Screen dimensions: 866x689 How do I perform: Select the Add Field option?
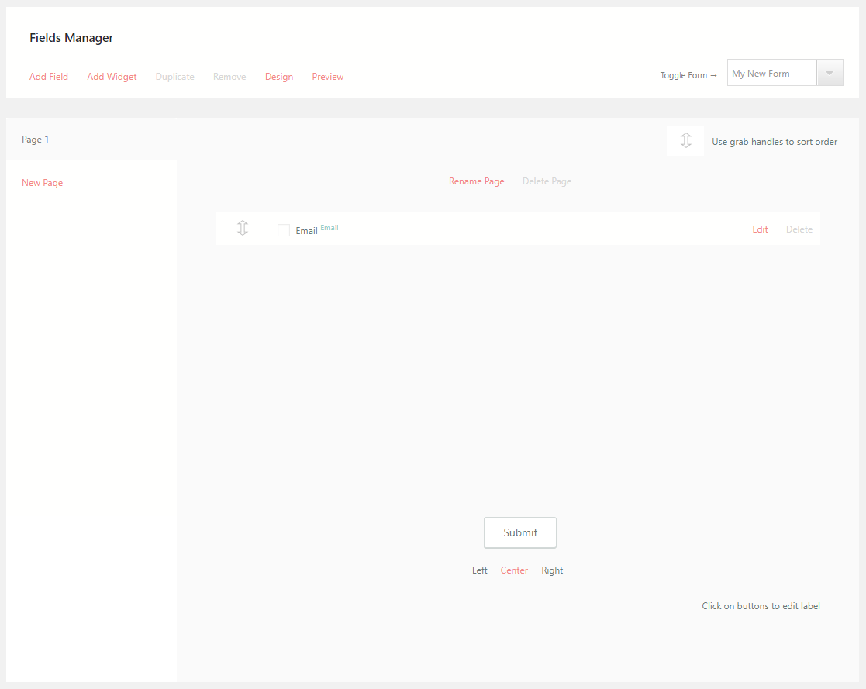click(48, 76)
